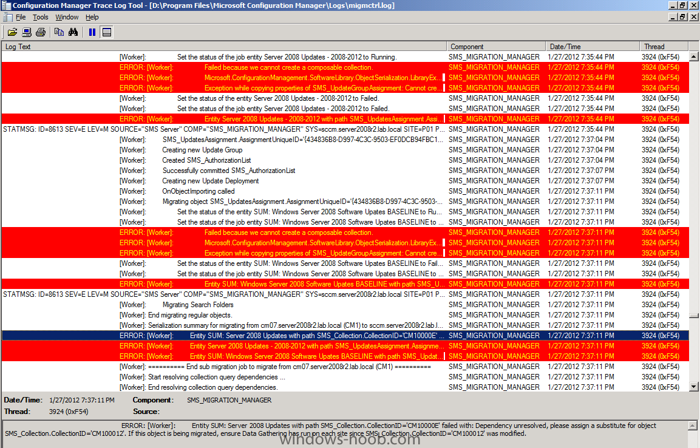Minimize the inner document window
Viewport: 700px width, 448px height.
[674, 17]
